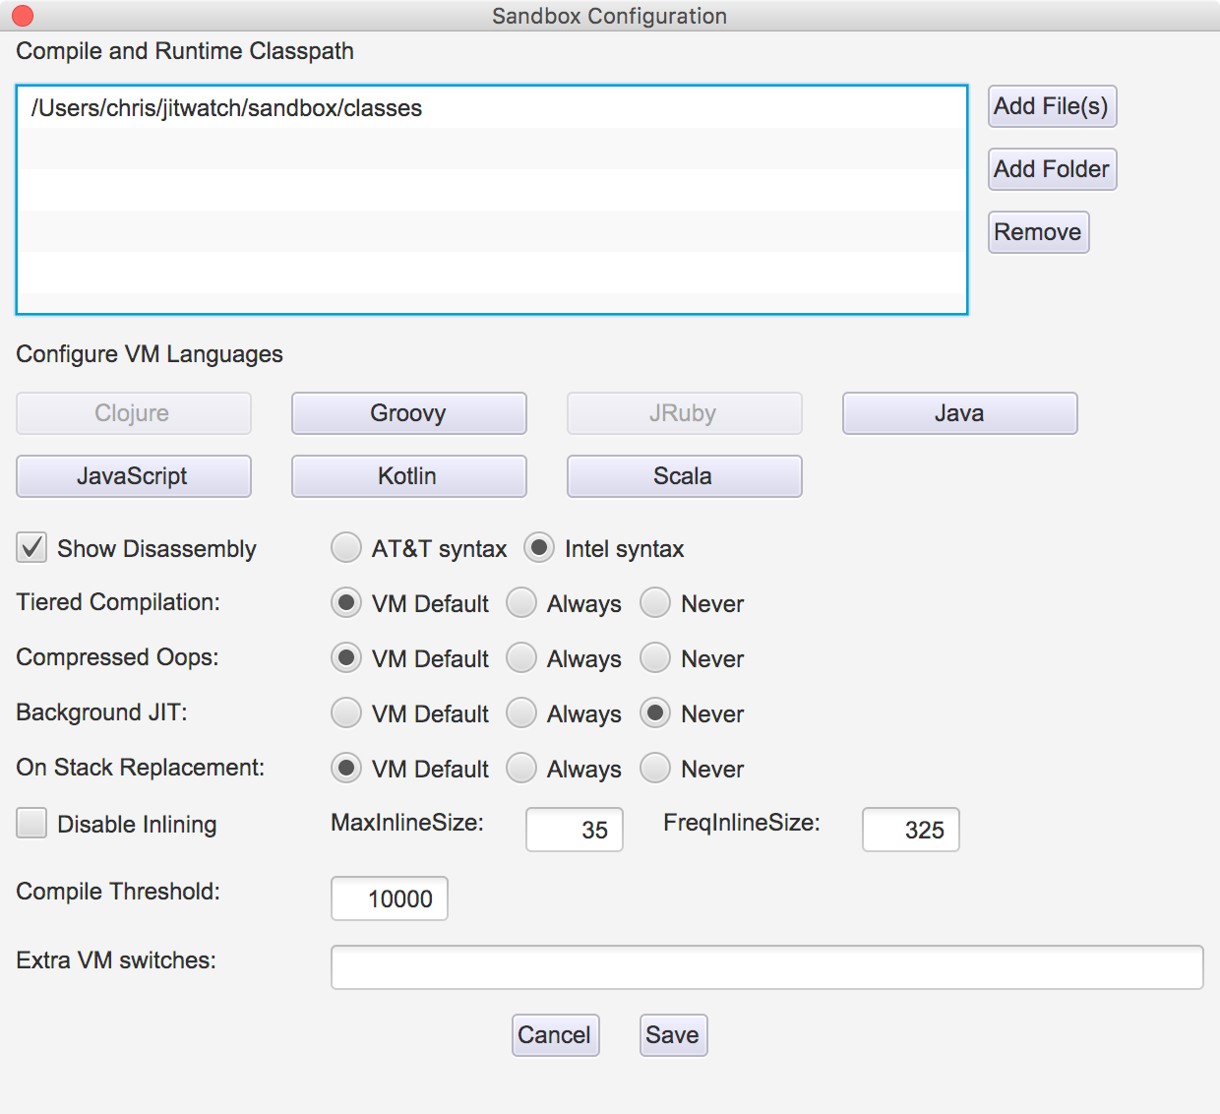Select the sandbox/classes classpath entry
This screenshot has width=1220, height=1114.
227,108
